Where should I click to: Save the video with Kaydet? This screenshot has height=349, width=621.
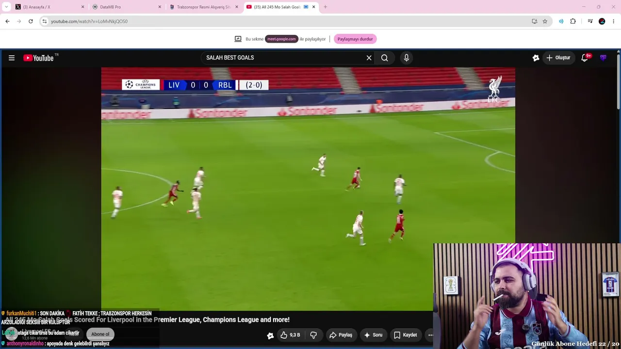[405, 335]
